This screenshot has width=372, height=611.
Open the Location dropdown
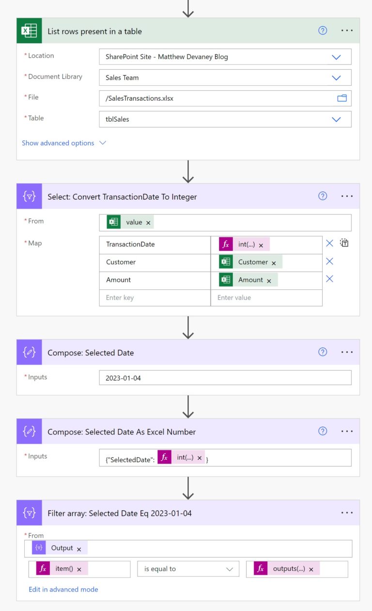pos(336,56)
